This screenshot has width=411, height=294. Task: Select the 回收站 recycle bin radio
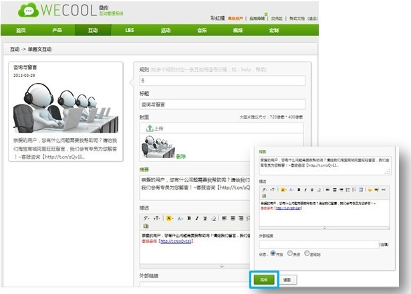[307, 253]
